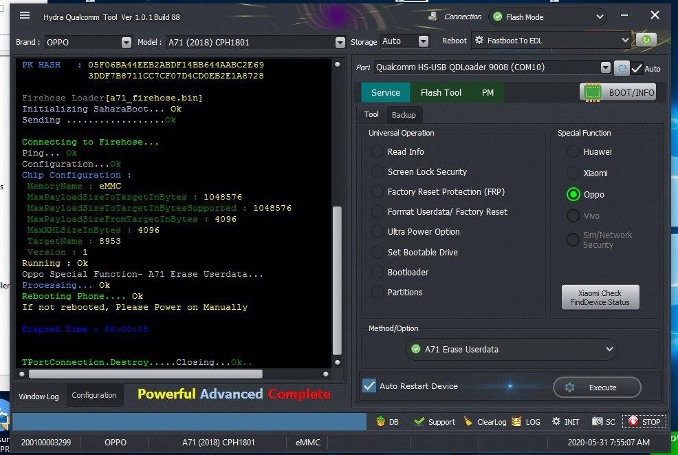Click status bar date 2020-05-31 7:55:07 AM

609,443
